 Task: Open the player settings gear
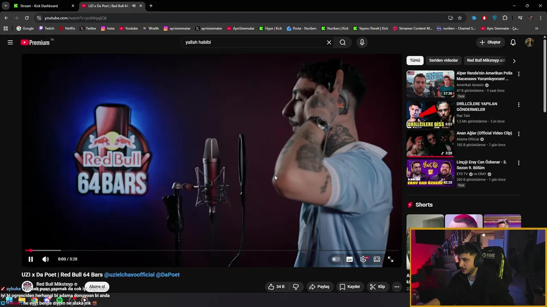point(363,259)
